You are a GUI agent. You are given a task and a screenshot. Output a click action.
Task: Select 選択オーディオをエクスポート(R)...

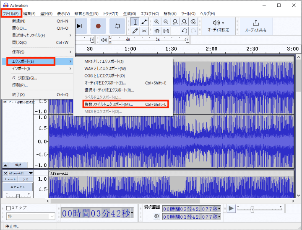(x=123, y=90)
